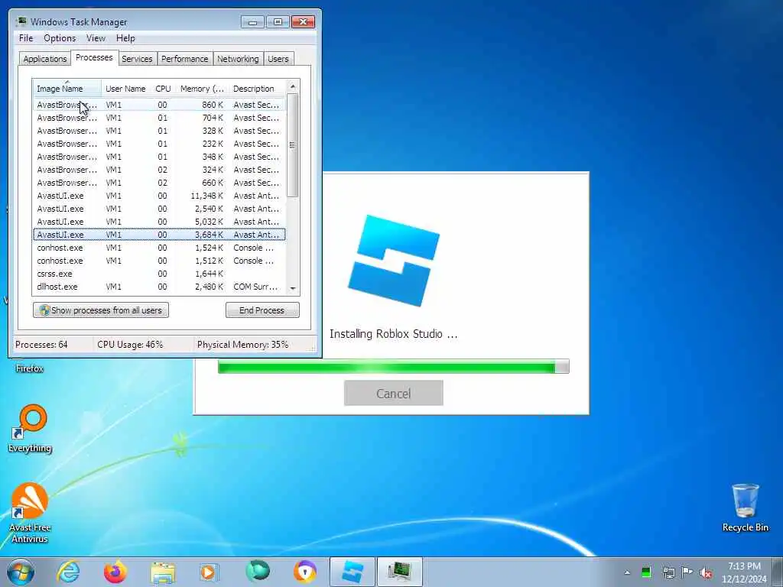Switch to the Applications tab
Image resolution: width=783 pixels, height=587 pixels.
[x=45, y=59]
